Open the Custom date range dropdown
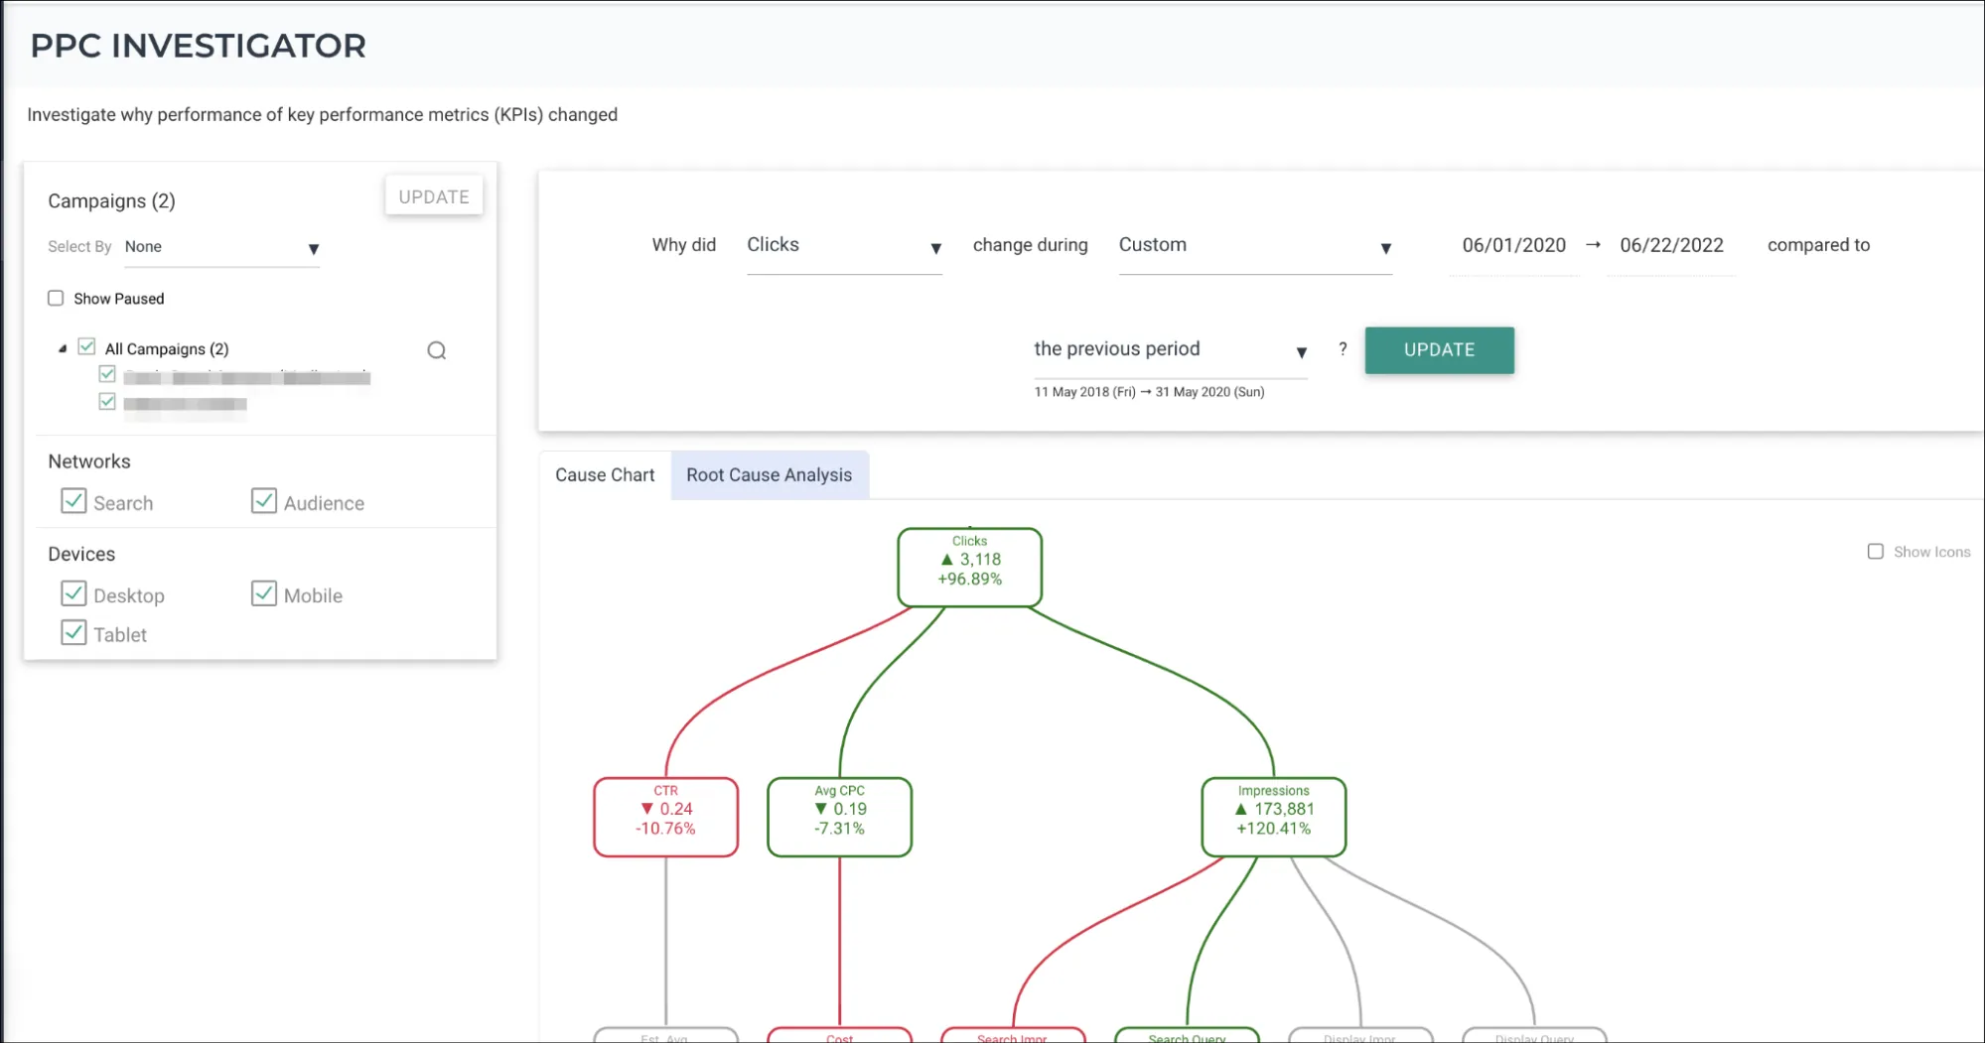The height and width of the screenshot is (1044, 1985). [x=1254, y=246]
